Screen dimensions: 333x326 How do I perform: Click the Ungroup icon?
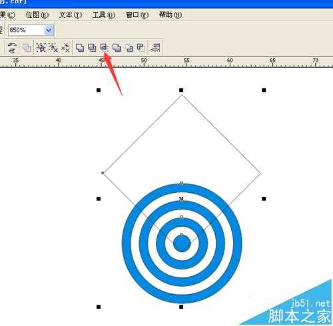point(53,47)
